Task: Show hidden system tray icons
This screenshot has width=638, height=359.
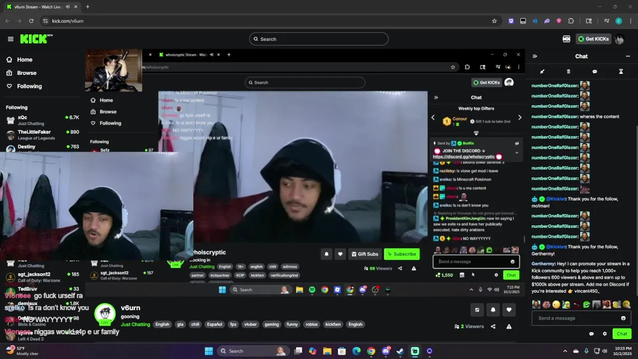Action: point(565,351)
